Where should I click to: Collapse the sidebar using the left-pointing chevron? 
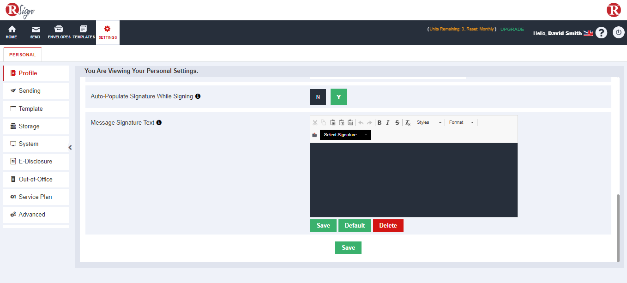click(x=70, y=147)
